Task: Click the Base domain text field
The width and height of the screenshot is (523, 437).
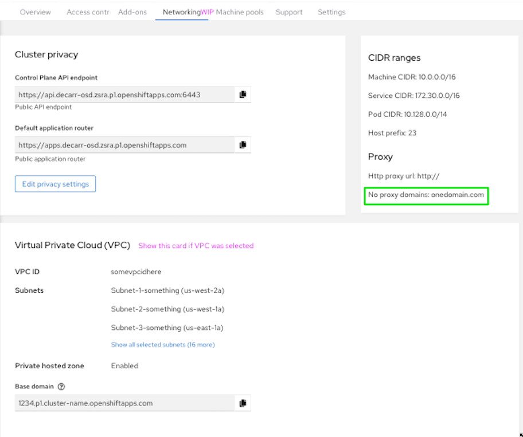Action: (x=124, y=403)
